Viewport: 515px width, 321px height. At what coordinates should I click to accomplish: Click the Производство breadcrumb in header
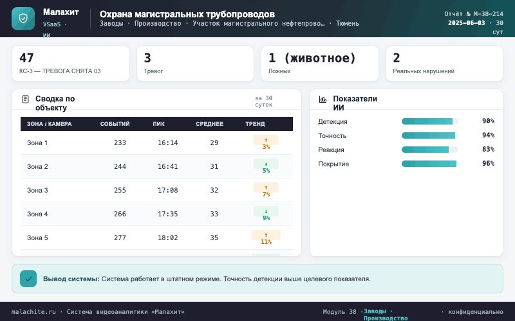tap(158, 24)
